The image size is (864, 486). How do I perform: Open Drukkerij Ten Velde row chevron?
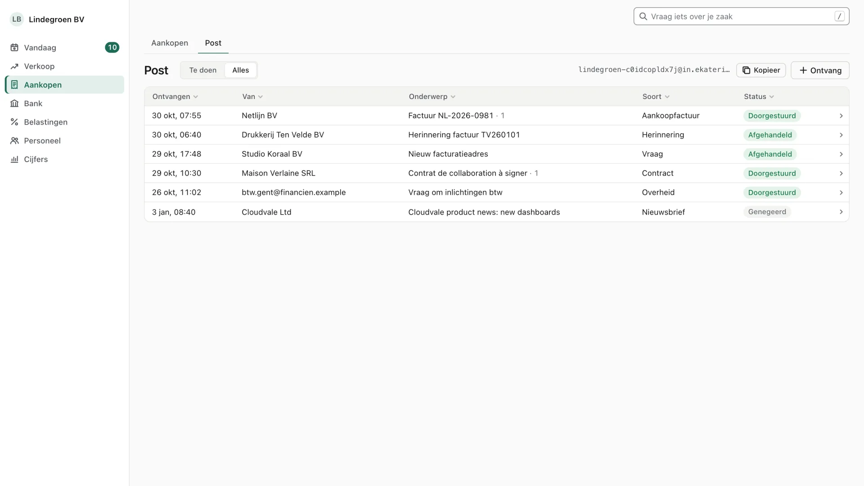pyautogui.click(x=841, y=135)
